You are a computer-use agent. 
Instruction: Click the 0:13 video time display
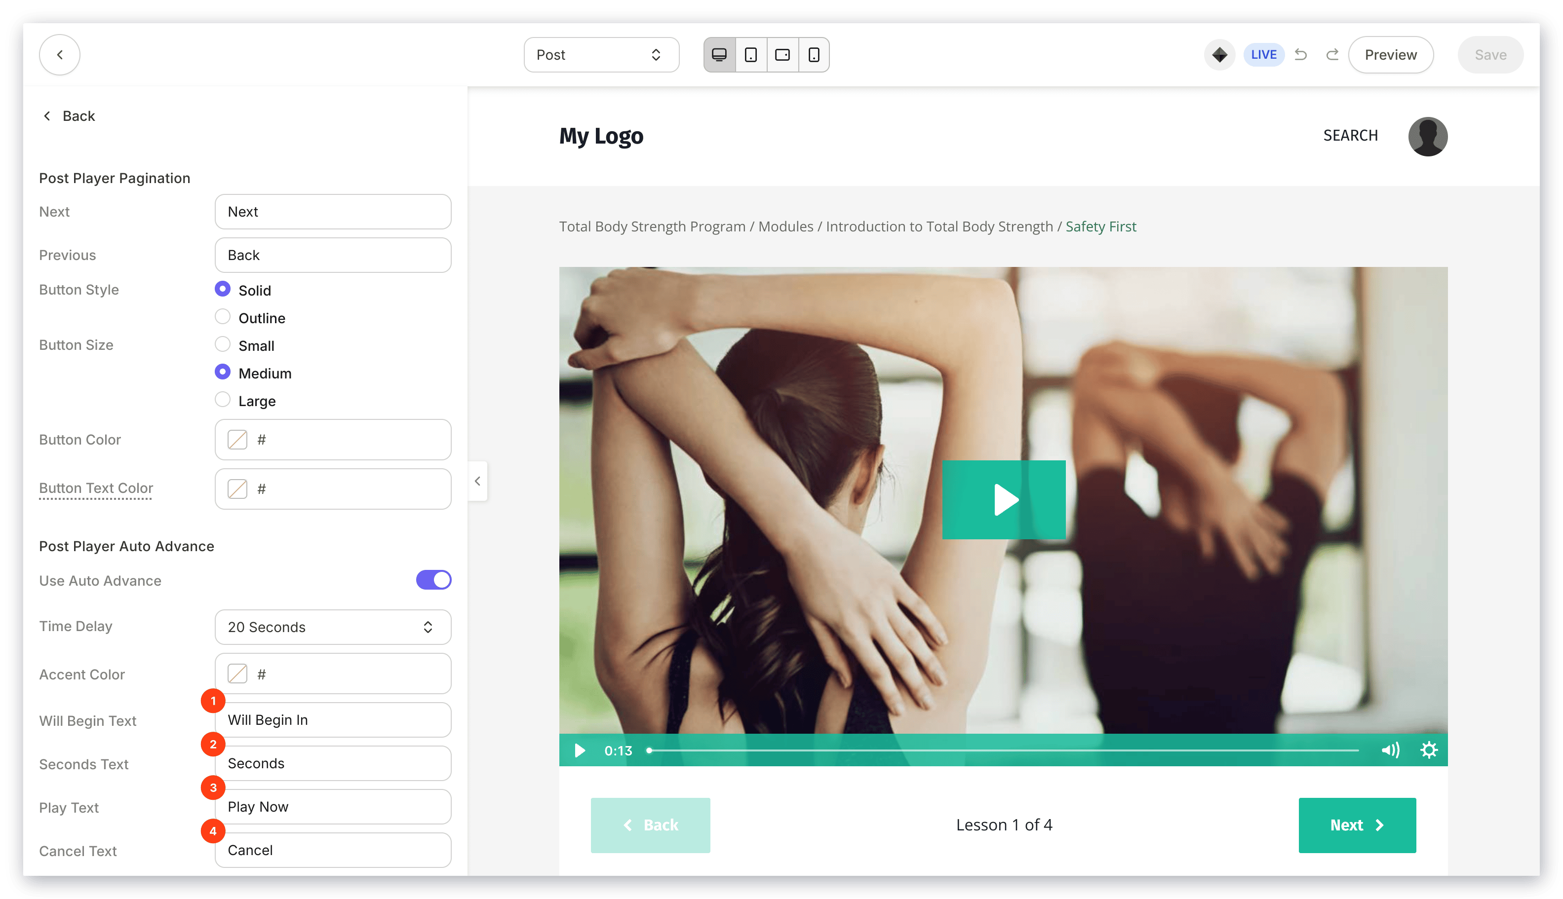click(x=618, y=751)
